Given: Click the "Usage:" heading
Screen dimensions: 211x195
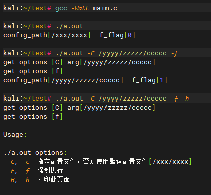Looking at the screenshot, I should (x=15, y=135).
